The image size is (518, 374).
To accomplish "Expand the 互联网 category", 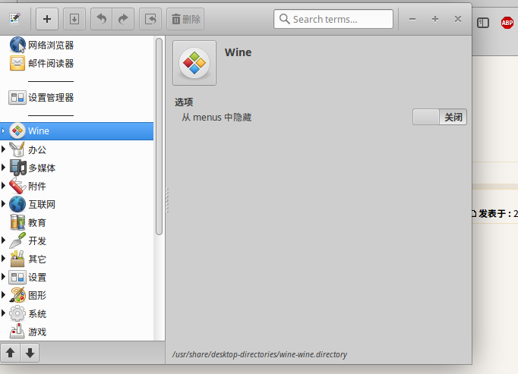I will (3, 203).
